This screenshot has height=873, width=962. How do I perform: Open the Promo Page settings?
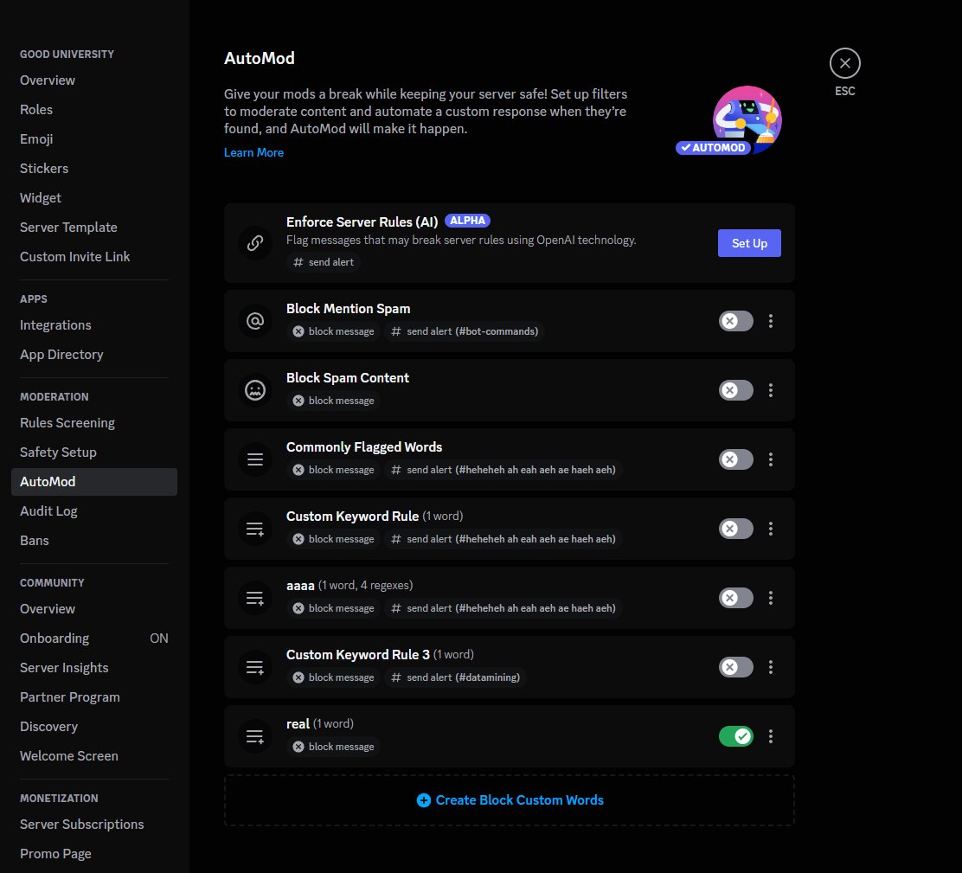click(x=94, y=854)
